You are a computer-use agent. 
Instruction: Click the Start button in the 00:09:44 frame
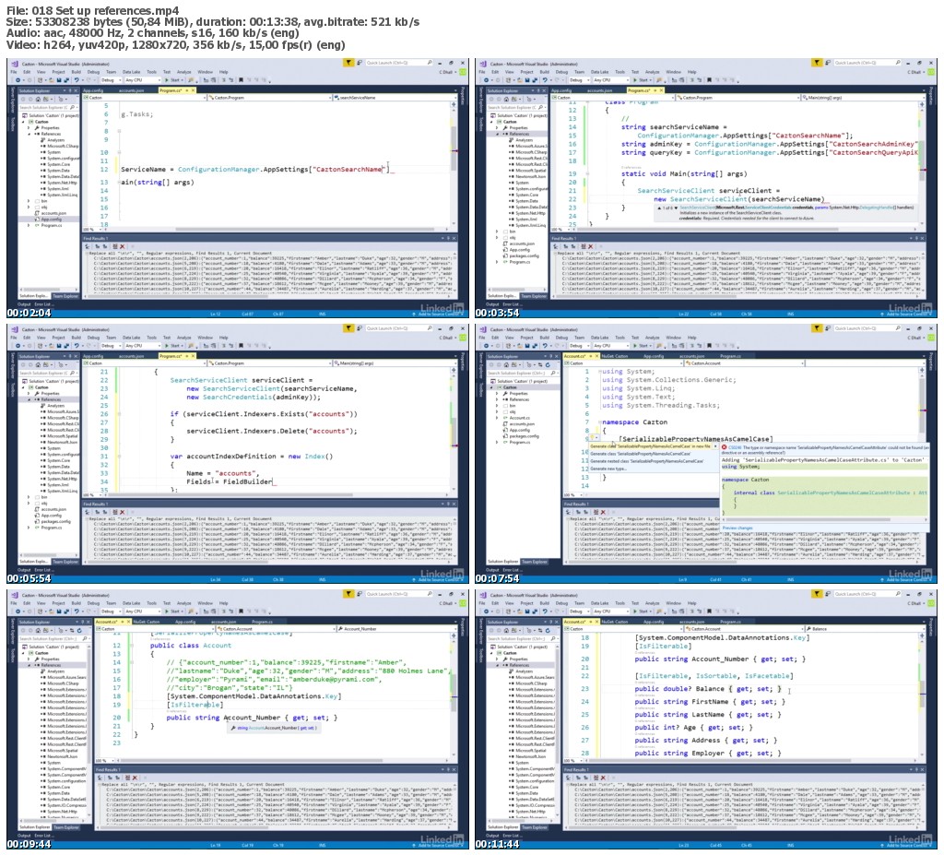172,611
